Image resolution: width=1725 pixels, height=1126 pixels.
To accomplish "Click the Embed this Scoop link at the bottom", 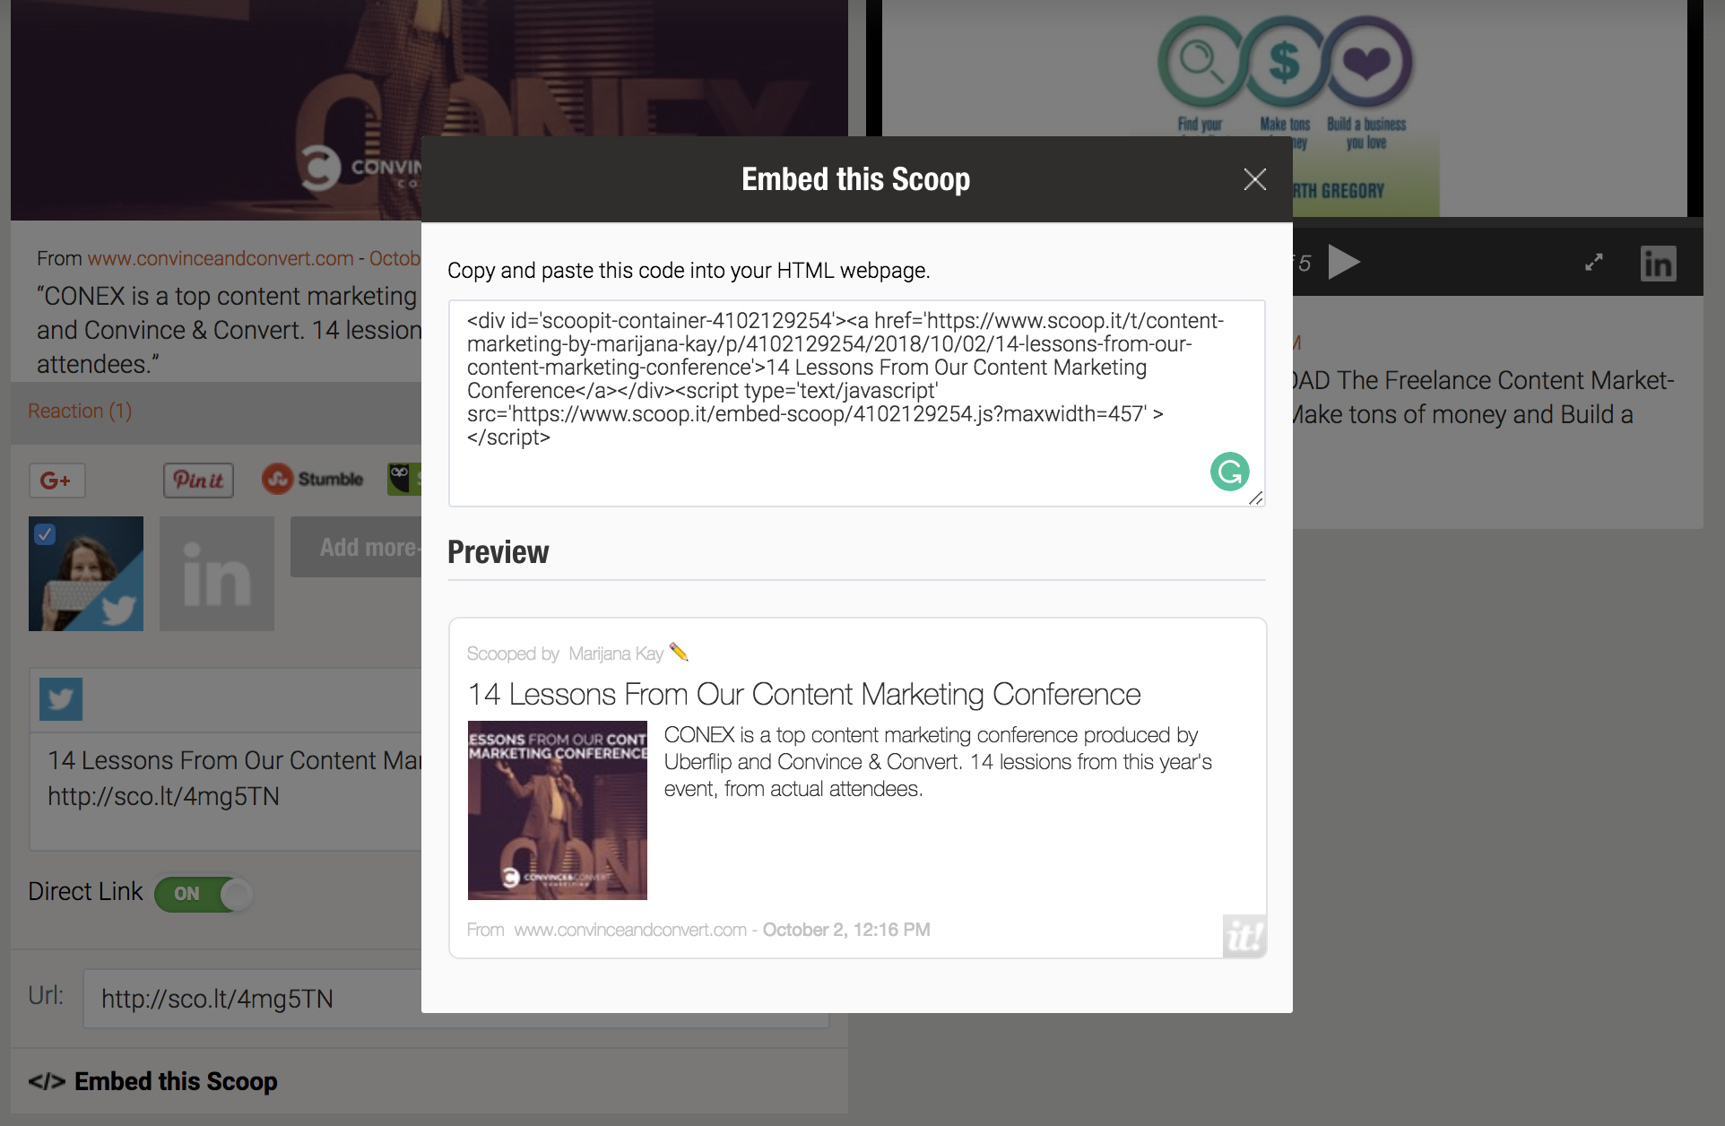I will point(152,1081).
